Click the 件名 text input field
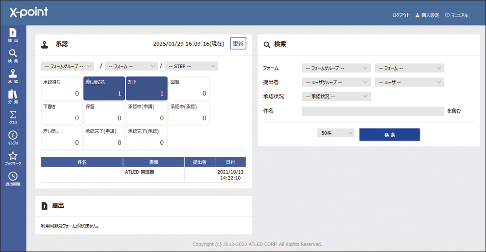 coord(373,111)
